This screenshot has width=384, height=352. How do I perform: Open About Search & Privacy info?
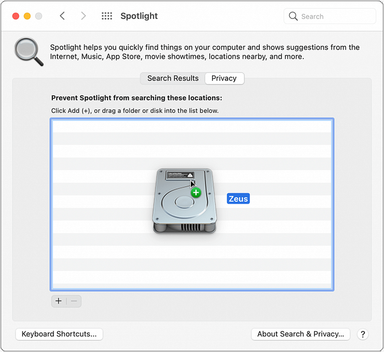pos(301,334)
